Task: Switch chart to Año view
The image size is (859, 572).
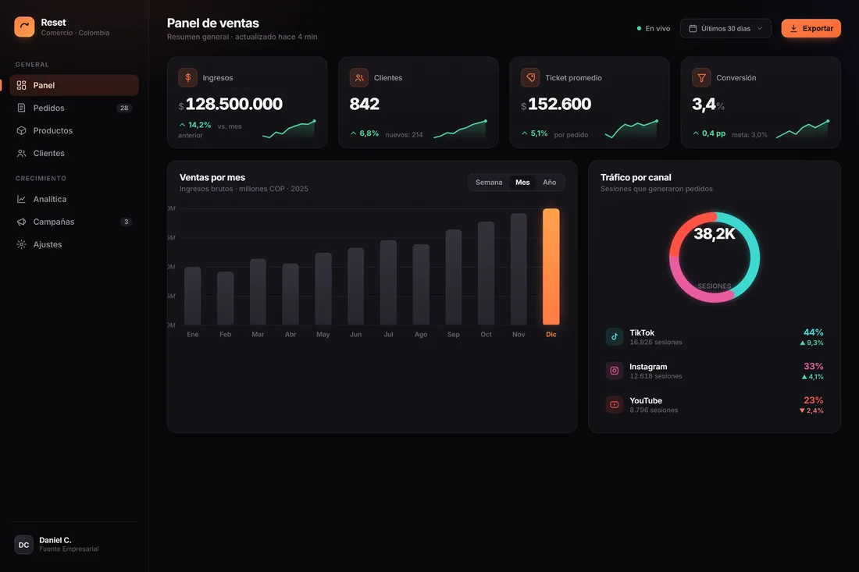Action: point(550,183)
